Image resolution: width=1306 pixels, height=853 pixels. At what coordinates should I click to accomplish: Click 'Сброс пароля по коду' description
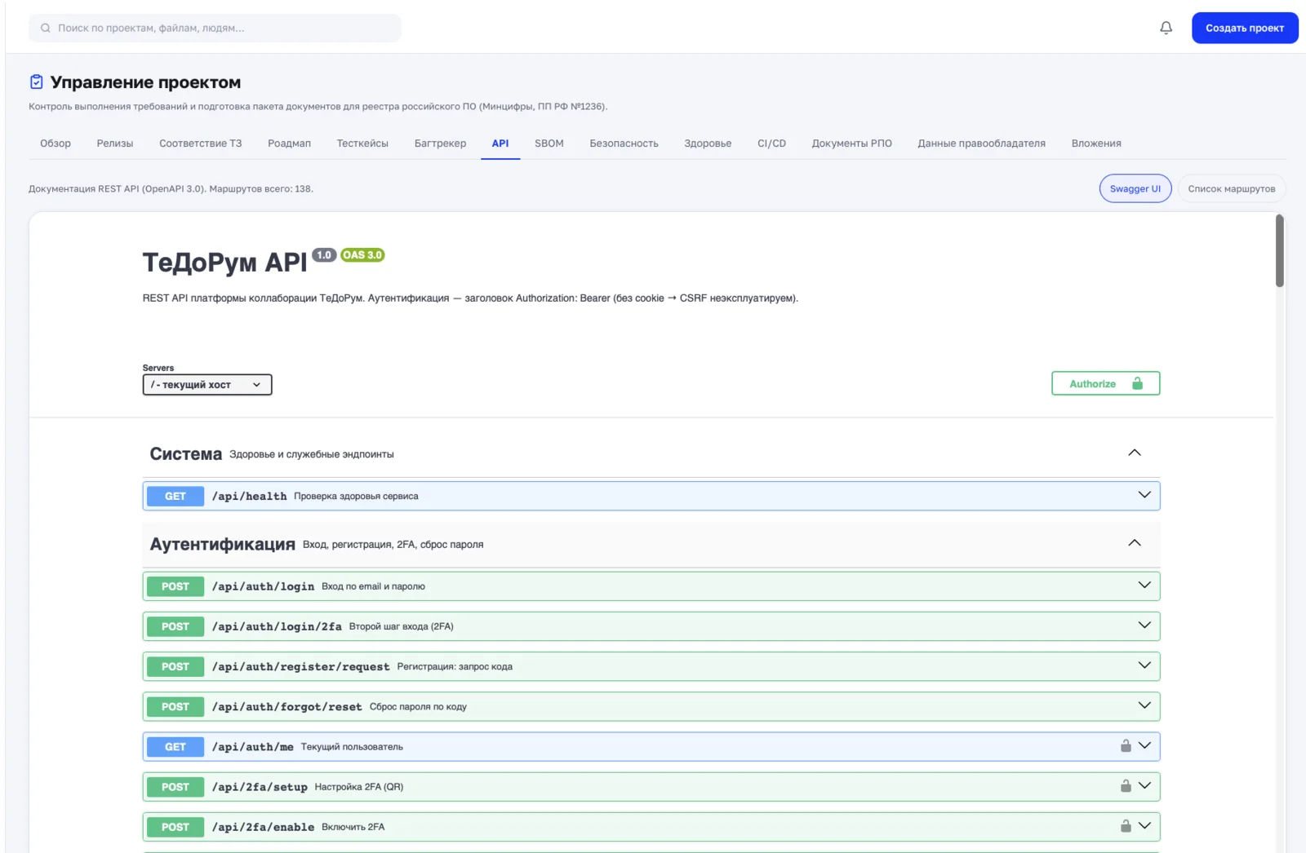pyautogui.click(x=418, y=706)
